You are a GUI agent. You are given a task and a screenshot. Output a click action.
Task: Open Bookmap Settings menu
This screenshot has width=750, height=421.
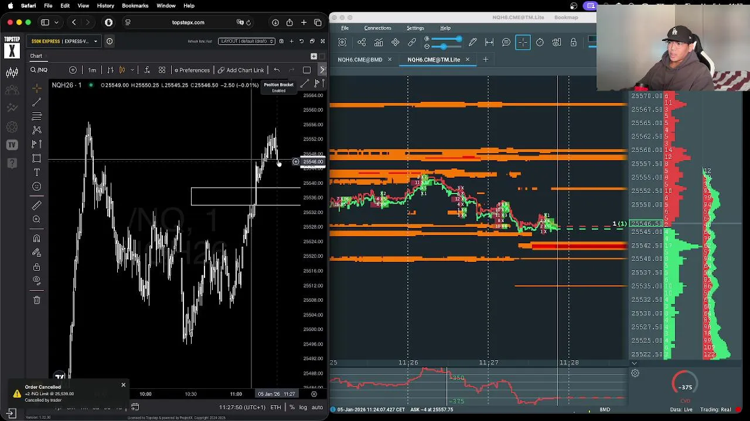coord(415,28)
